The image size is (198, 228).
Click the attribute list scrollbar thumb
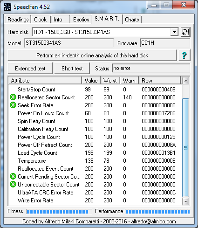coord(186,148)
